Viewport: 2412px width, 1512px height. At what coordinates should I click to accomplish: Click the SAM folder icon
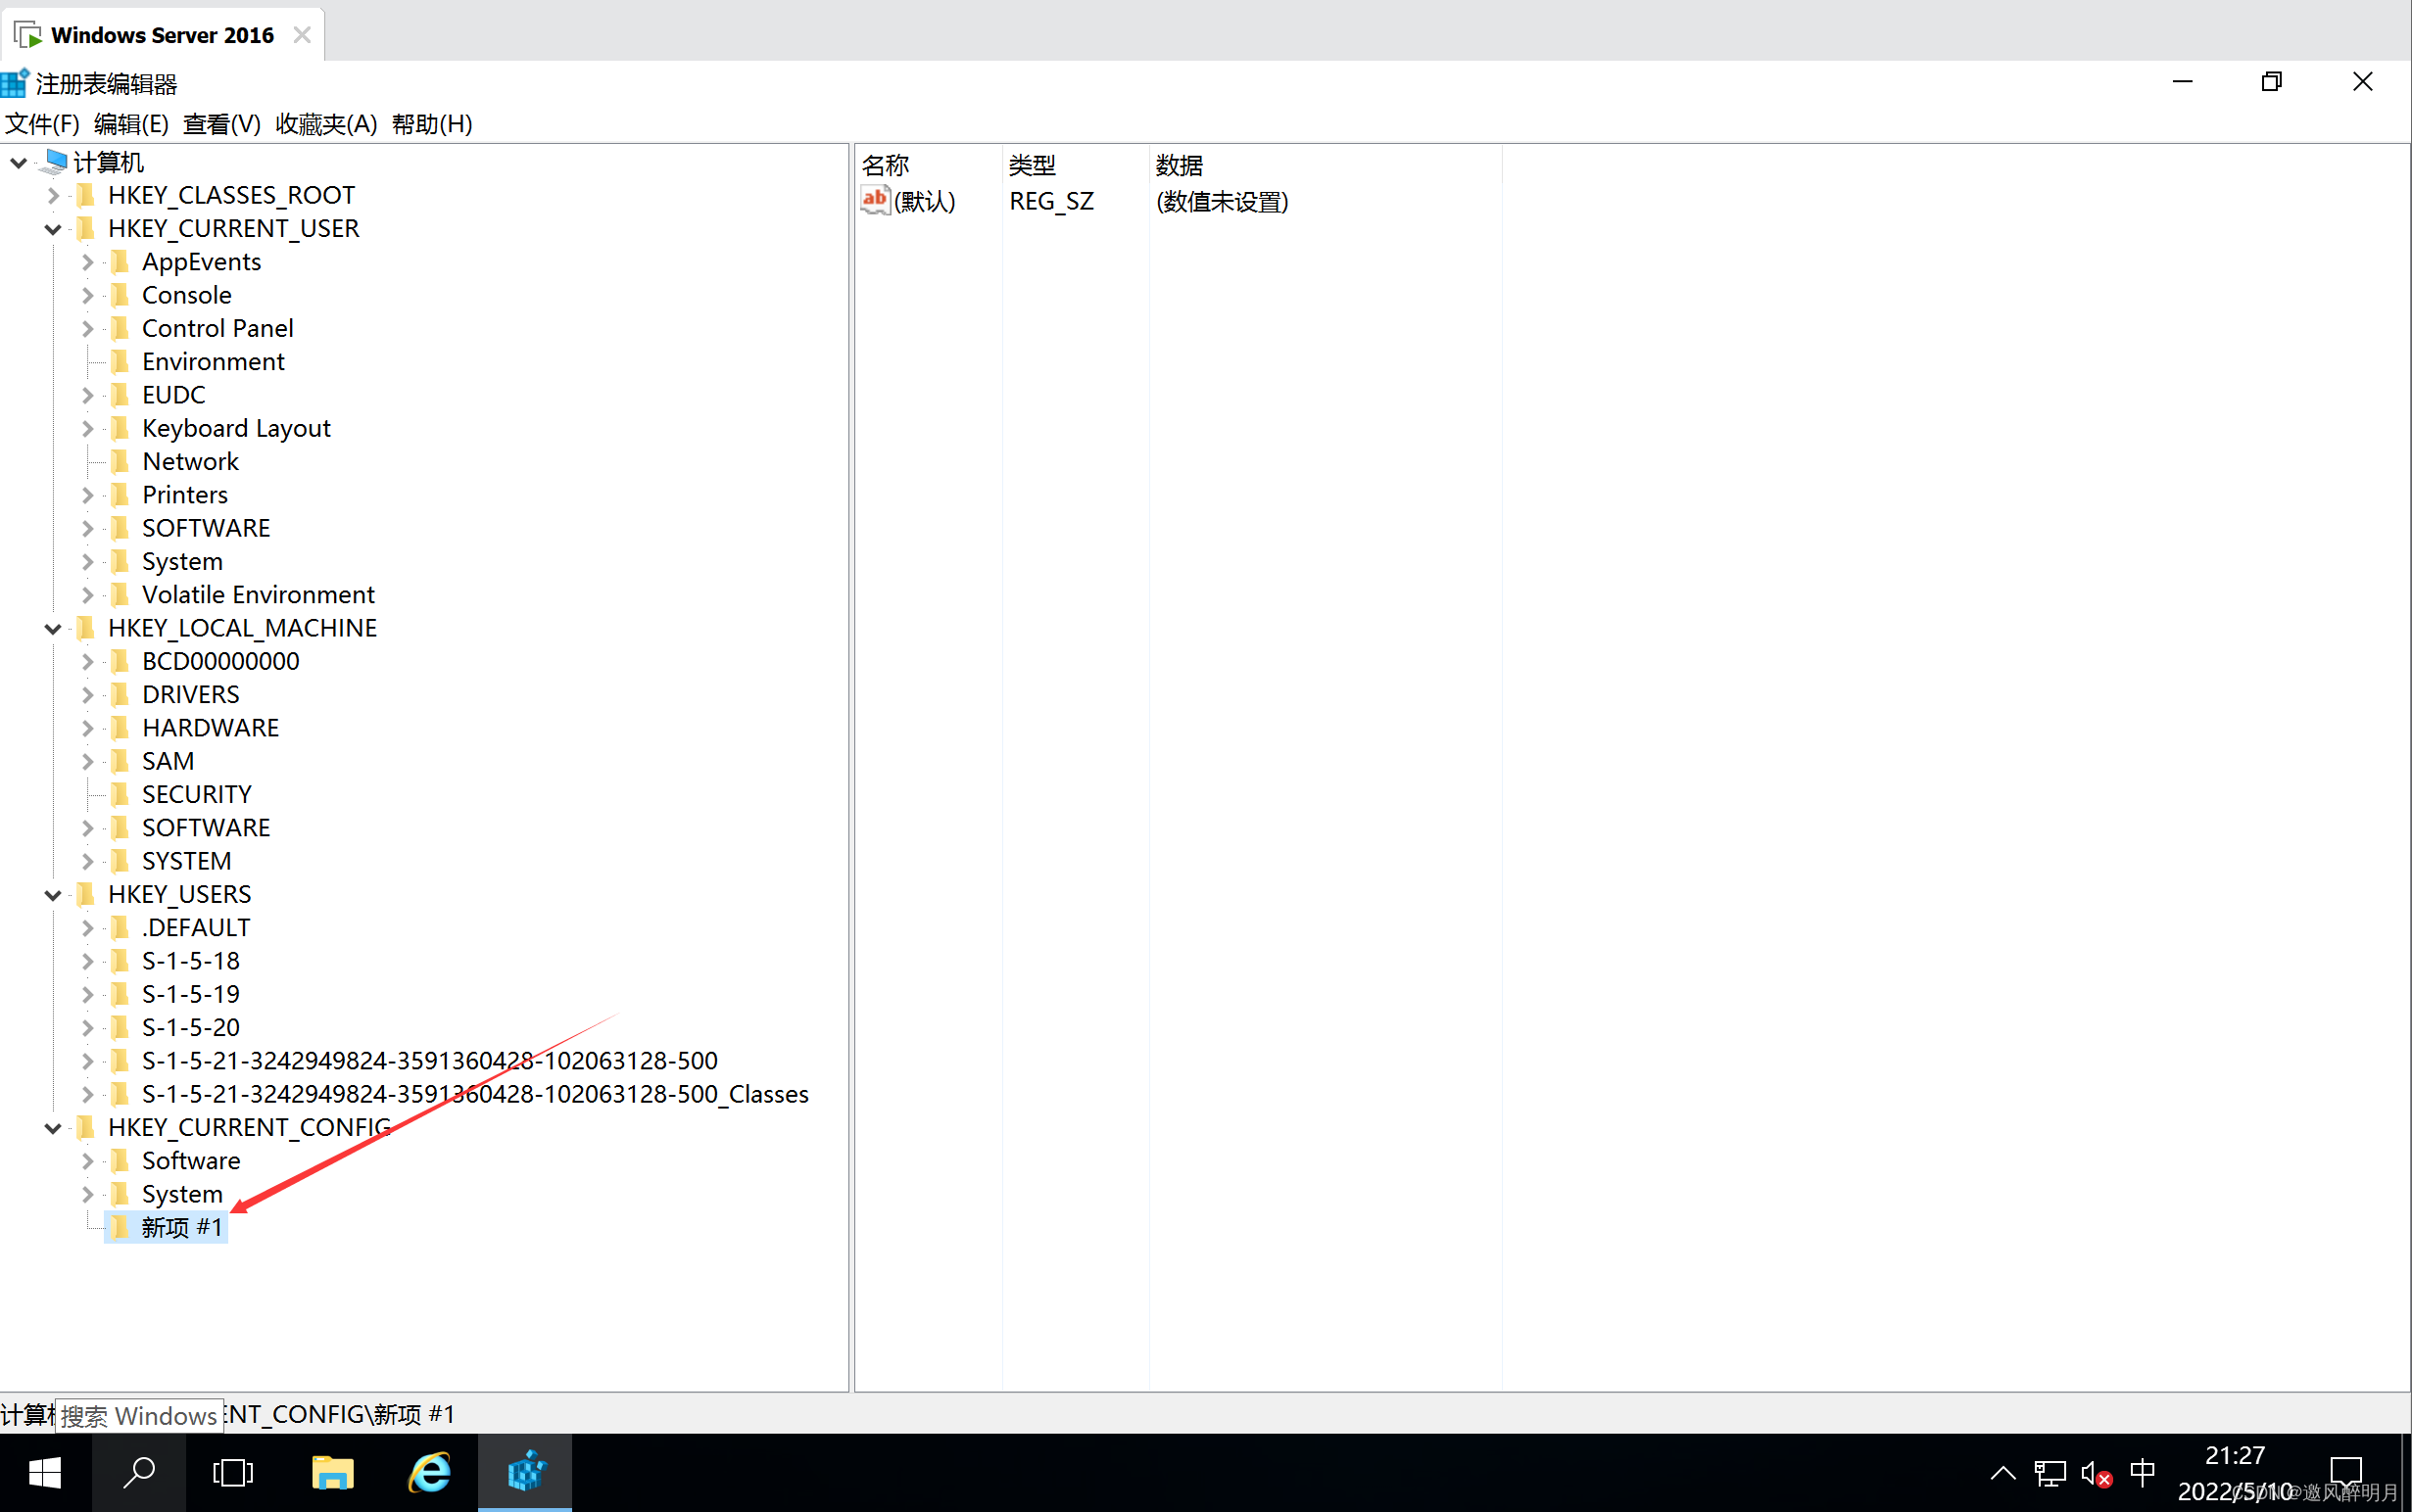coord(121,761)
